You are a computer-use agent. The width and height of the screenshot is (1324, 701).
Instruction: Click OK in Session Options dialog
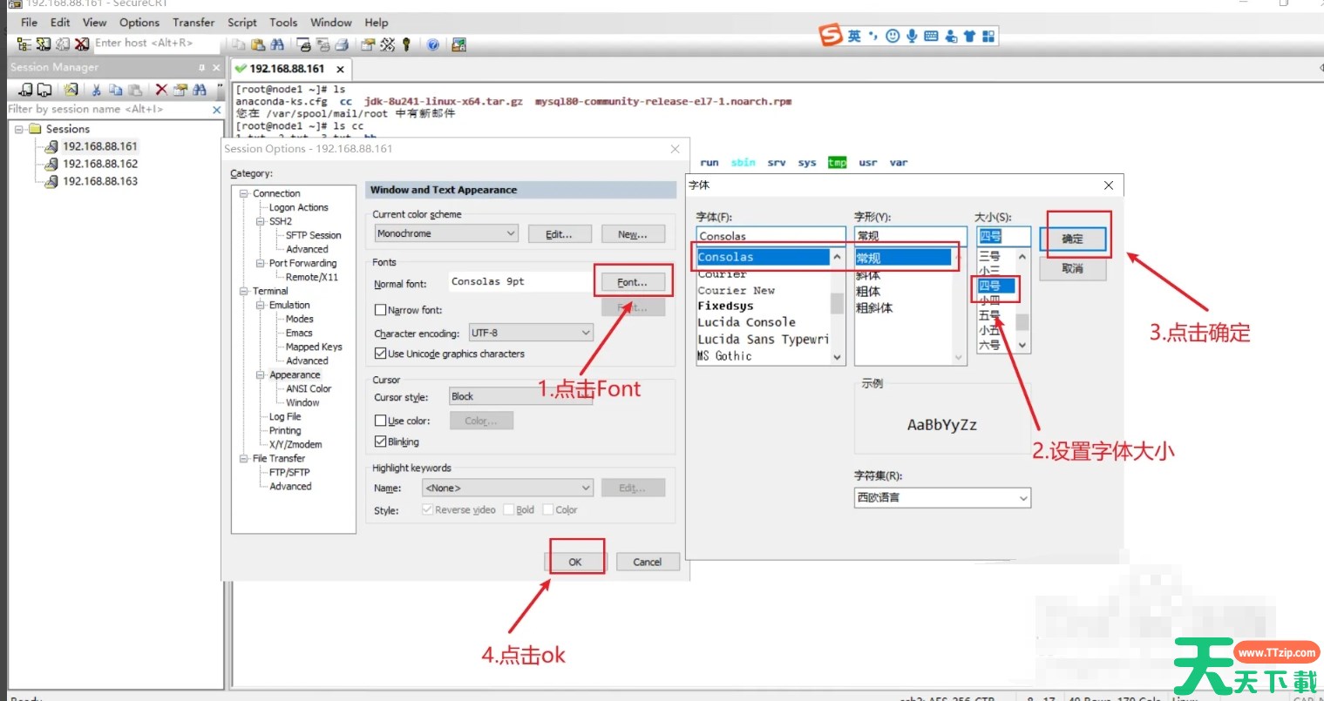[575, 562]
